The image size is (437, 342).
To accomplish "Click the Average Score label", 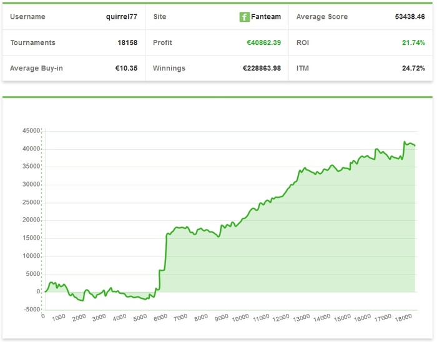I will coord(322,17).
